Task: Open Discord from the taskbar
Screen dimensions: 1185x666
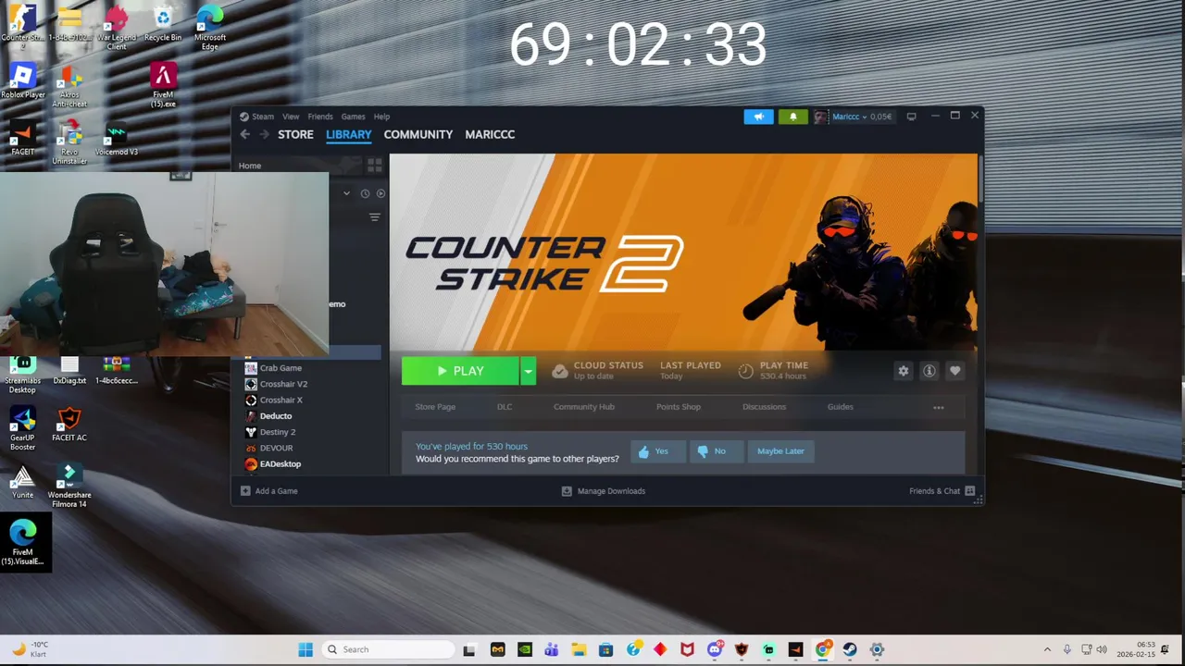Action: pyautogui.click(x=715, y=649)
